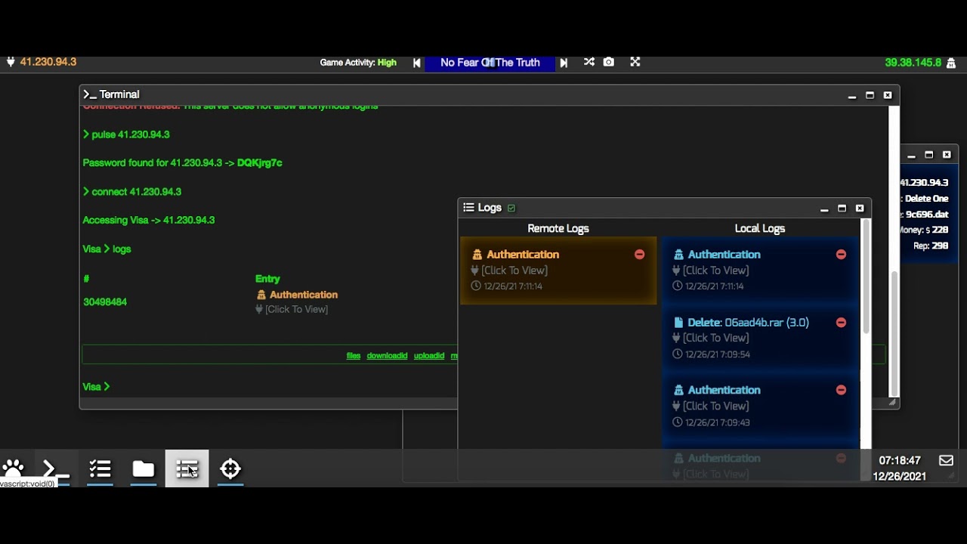Close the background mission window on right
Screen dimensions: 967x544
click(947, 155)
